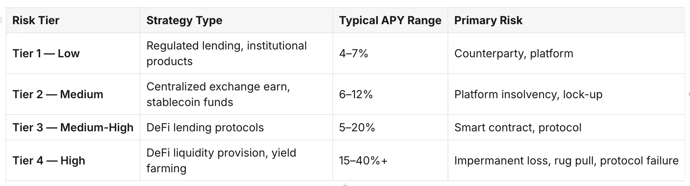Select the Strategy Type column header

[236, 20]
